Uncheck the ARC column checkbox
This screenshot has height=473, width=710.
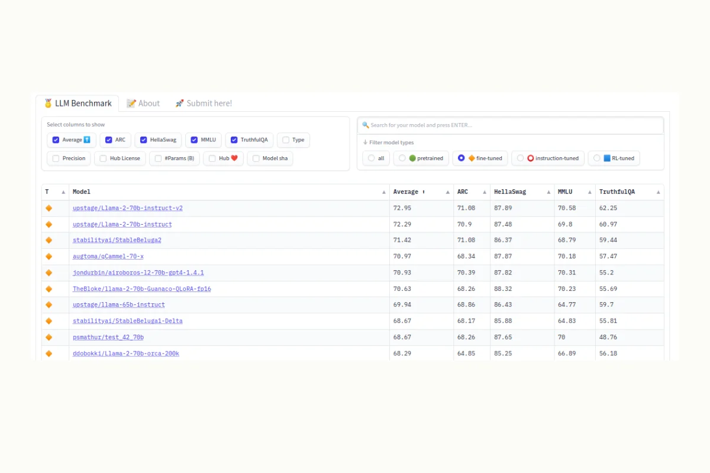108,140
